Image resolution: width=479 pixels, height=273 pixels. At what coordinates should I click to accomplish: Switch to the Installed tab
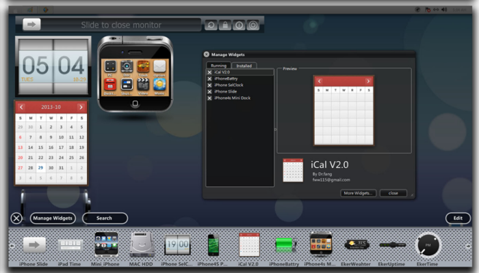(x=244, y=66)
